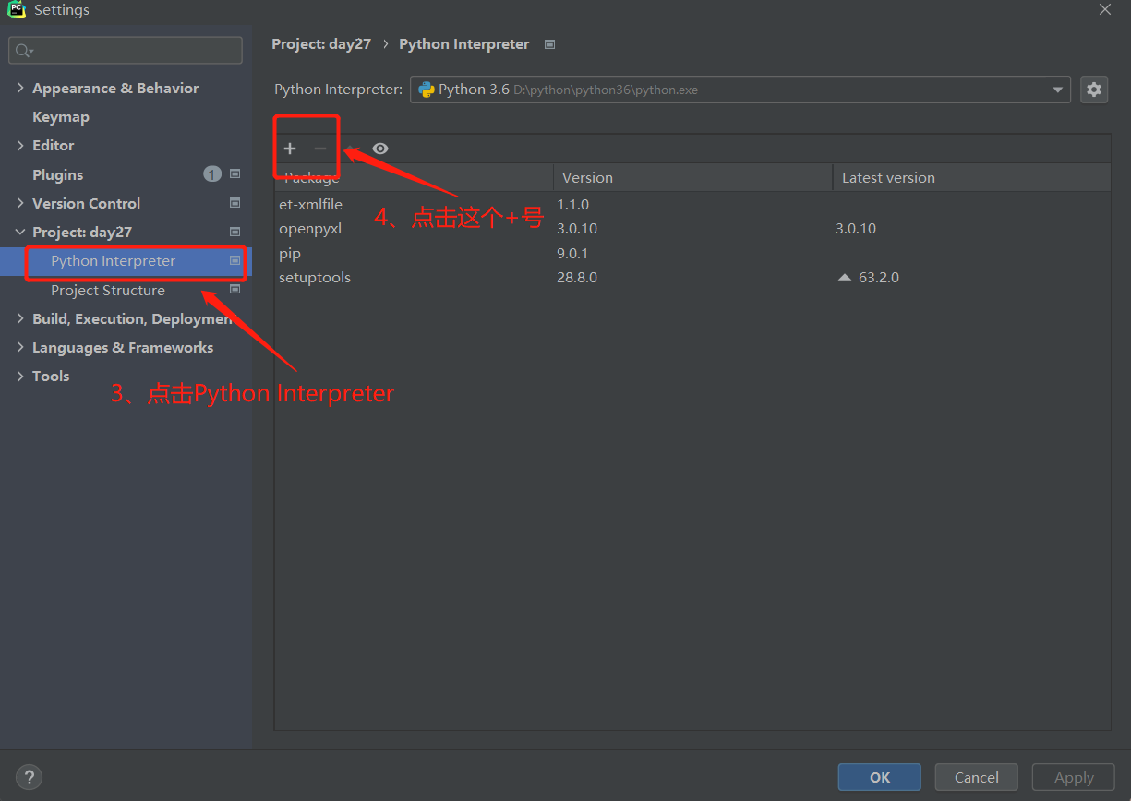Image resolution: width=1131 pixels, height=801 pixels.
Task: Open the Plugins settings page
Action: 57,174
